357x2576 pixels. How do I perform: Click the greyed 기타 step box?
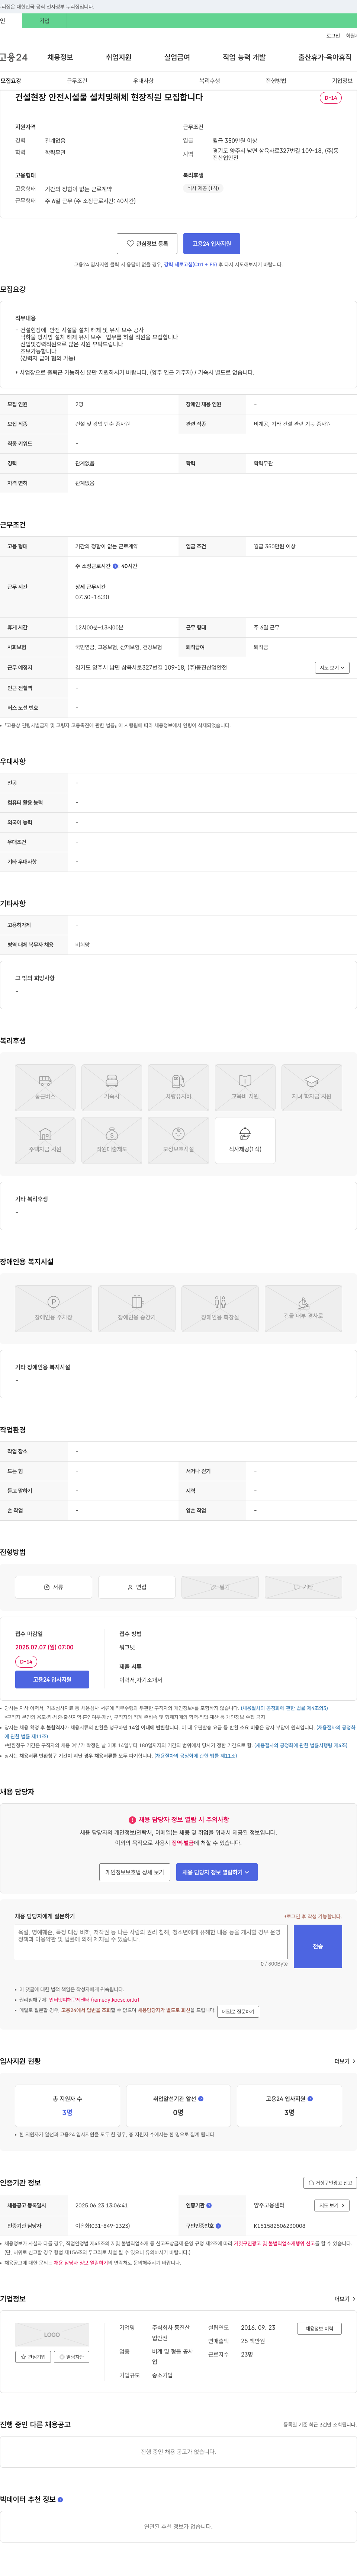coord(303,1587)
